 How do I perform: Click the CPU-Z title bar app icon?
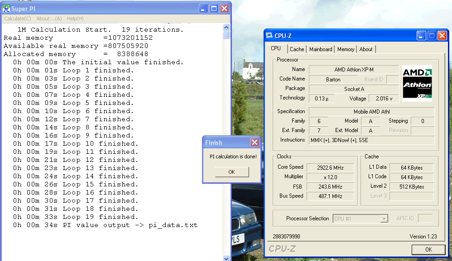269,35
